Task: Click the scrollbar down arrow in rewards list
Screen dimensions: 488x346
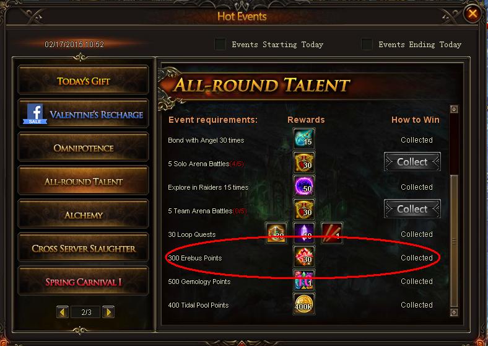Action: pos(454,312)
